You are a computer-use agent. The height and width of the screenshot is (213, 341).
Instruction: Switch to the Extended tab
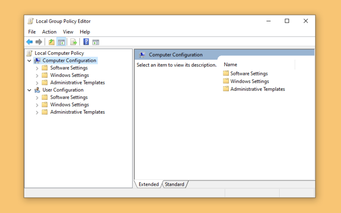click(149, 184)
